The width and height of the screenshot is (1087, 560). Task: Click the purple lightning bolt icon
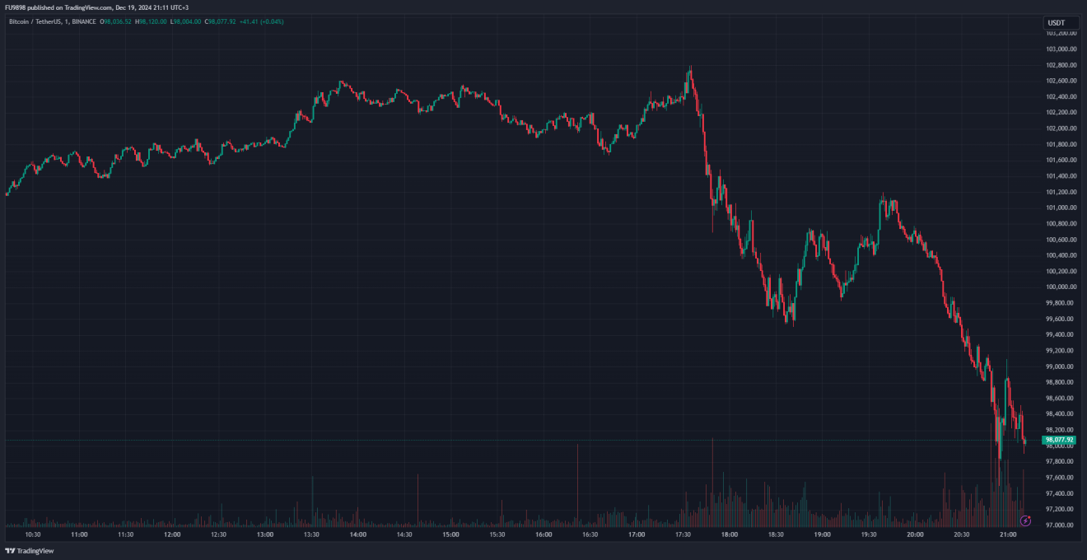tap(1025, 520)
